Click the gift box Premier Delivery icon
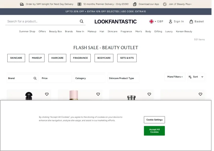Viewport: 214px width, 151px height. coord(79,4)
